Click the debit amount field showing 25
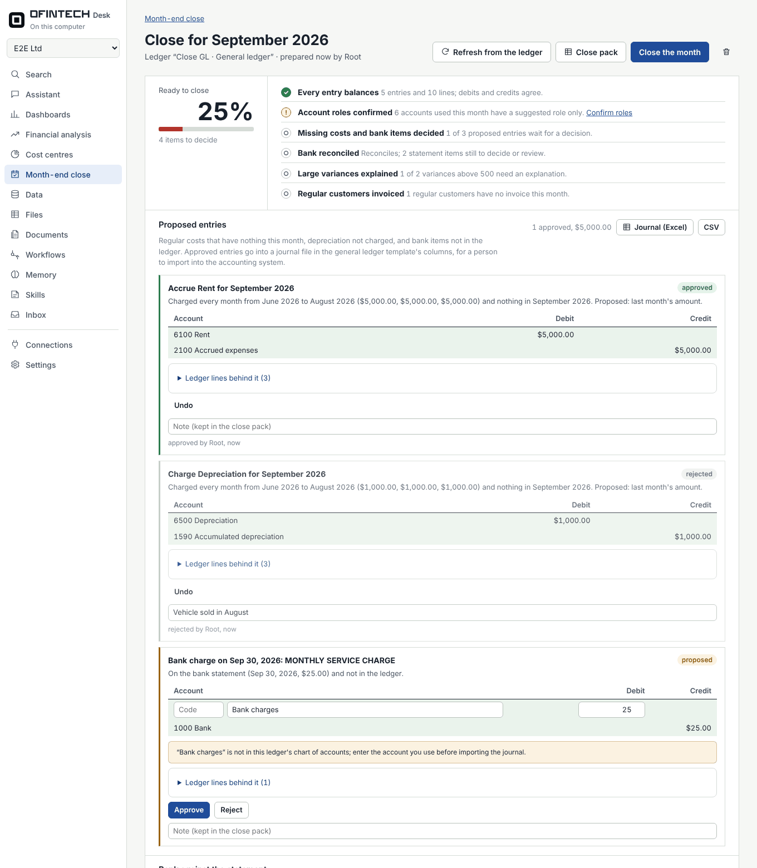Screen dimensions: 757x868 (612, 710)
